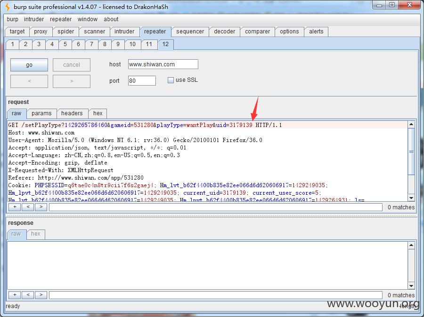
Task: Select repeater request tab 12
Action: [165, 44]
